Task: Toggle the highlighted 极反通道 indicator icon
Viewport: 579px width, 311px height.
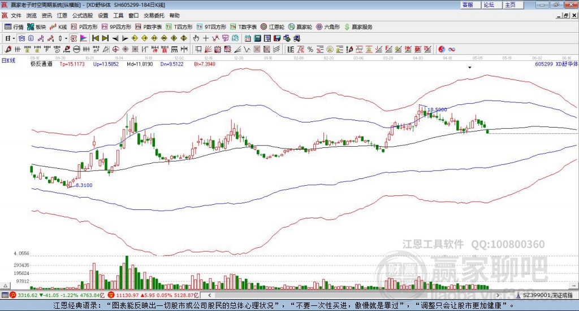Action: click(74, 38)
